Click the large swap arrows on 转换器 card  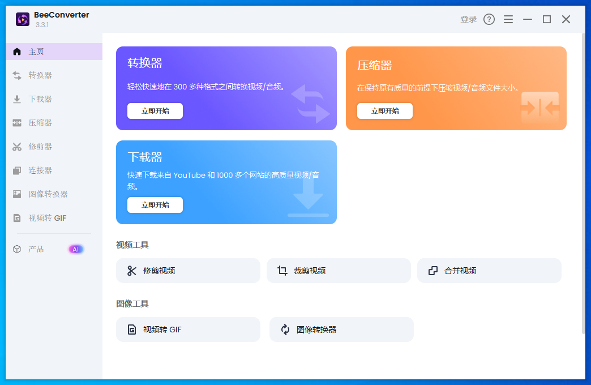(x=310, y=104)
